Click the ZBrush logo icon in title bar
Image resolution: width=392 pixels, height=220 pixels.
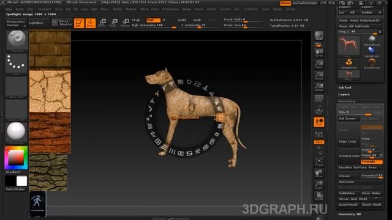point(3,2)
